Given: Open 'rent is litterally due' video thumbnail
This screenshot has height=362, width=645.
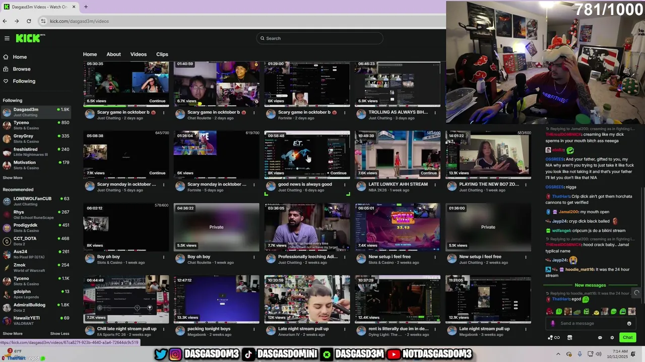Looking at the screenshot, I should pos(398,299).
